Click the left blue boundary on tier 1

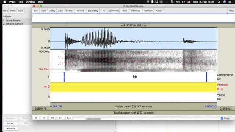pyautogui.click(x=64, y=77)
